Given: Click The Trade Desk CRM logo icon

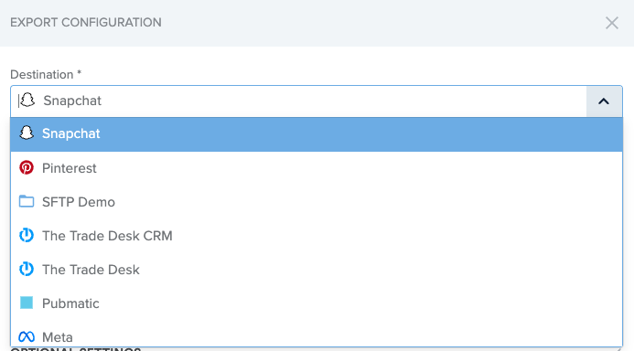Looking at the screenshot, I should click(x=27, y=235).
